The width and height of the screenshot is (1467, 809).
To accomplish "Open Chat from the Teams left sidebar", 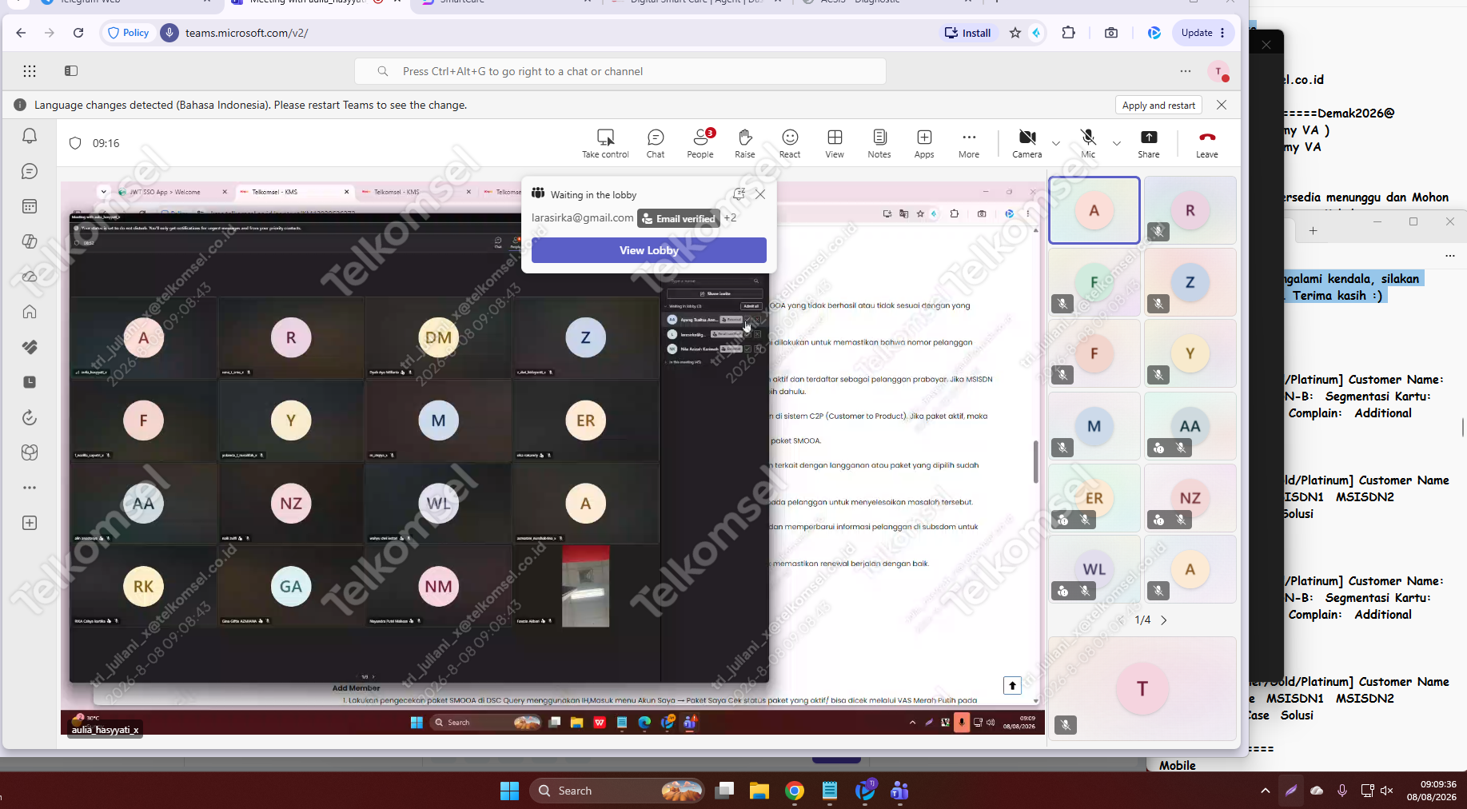I will tap(30, 171).
